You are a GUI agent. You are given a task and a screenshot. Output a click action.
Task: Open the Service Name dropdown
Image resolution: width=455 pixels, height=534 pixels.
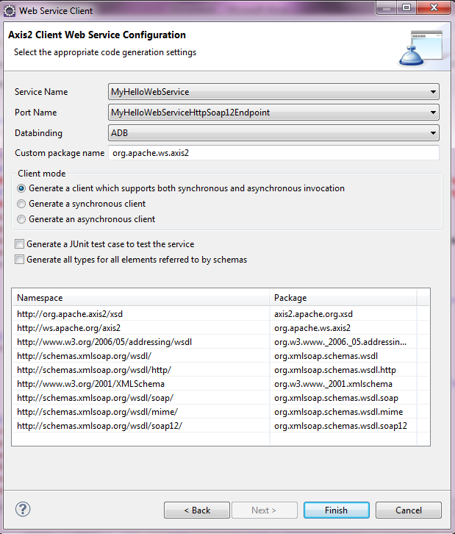coord(273,92)
